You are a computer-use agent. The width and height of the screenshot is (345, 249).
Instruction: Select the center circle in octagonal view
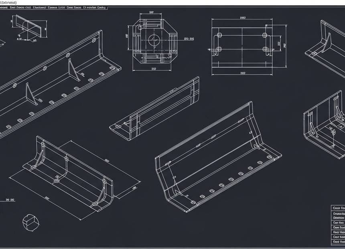click(154, 40)
